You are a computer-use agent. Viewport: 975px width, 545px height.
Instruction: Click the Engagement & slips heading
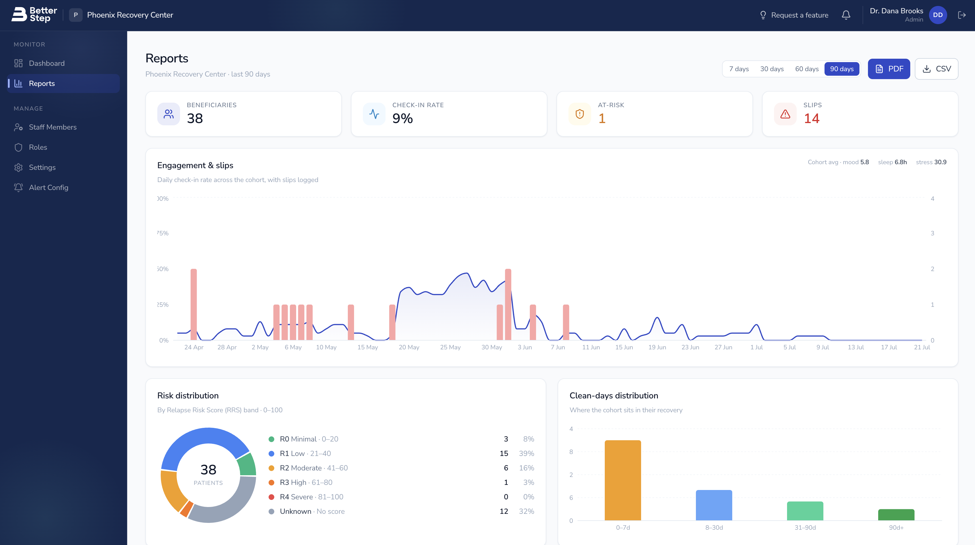pyautogui.click(x=195, y=166)
